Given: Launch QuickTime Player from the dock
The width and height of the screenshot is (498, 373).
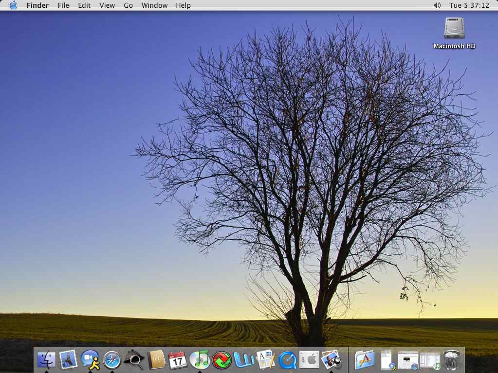Looking at the screenshot, I should point(288,361).
